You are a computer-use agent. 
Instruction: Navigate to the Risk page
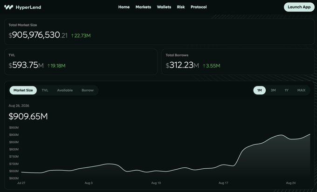(181, 7)
